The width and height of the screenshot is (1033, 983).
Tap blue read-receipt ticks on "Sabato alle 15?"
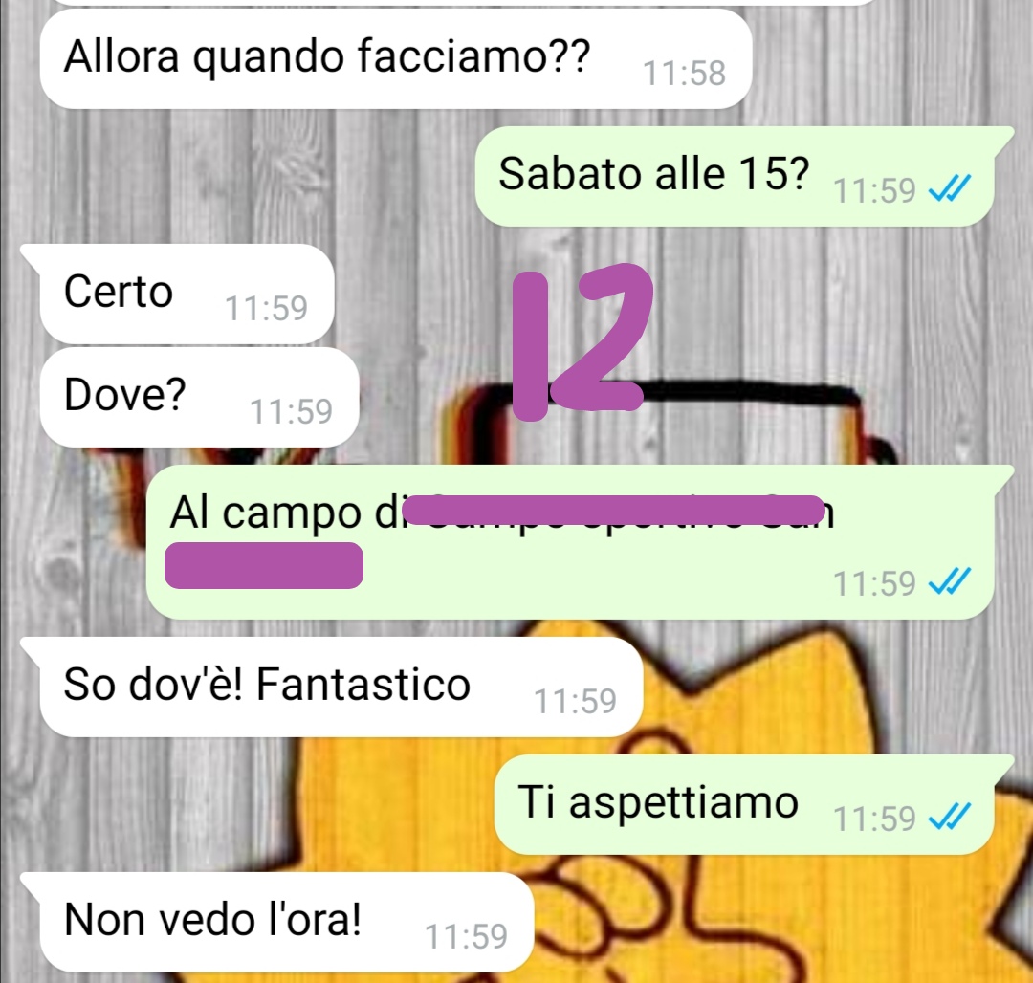950,189
